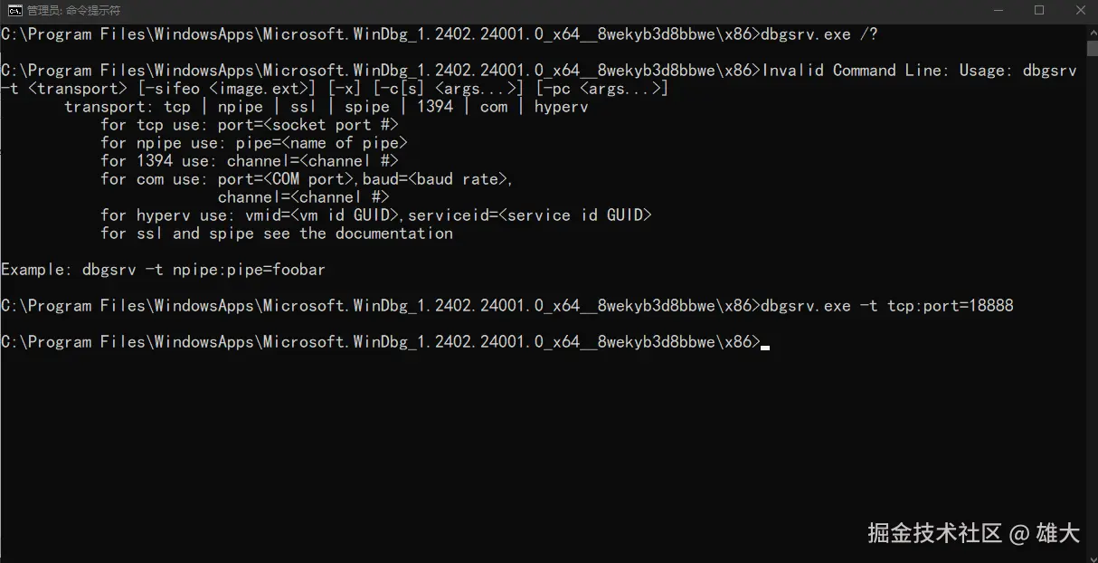Click the "for ssl and spipe" documentation line

coord(277,234)
